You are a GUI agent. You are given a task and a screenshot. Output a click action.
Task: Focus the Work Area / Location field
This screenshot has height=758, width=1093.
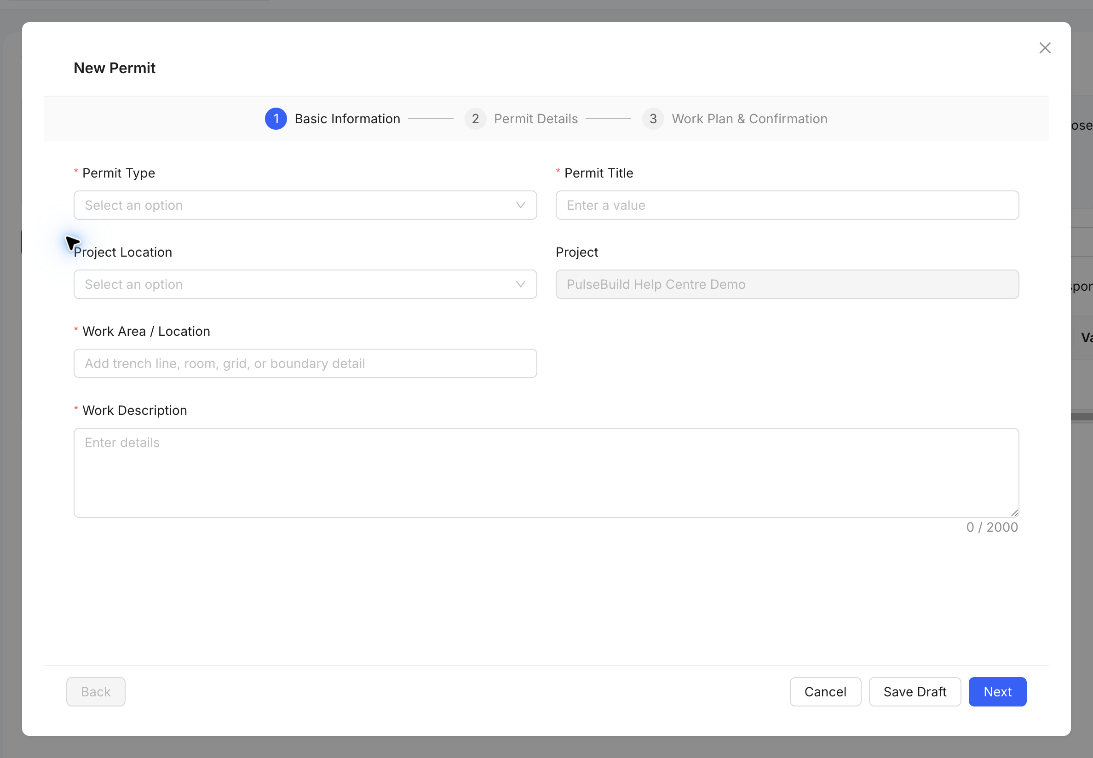305,363
